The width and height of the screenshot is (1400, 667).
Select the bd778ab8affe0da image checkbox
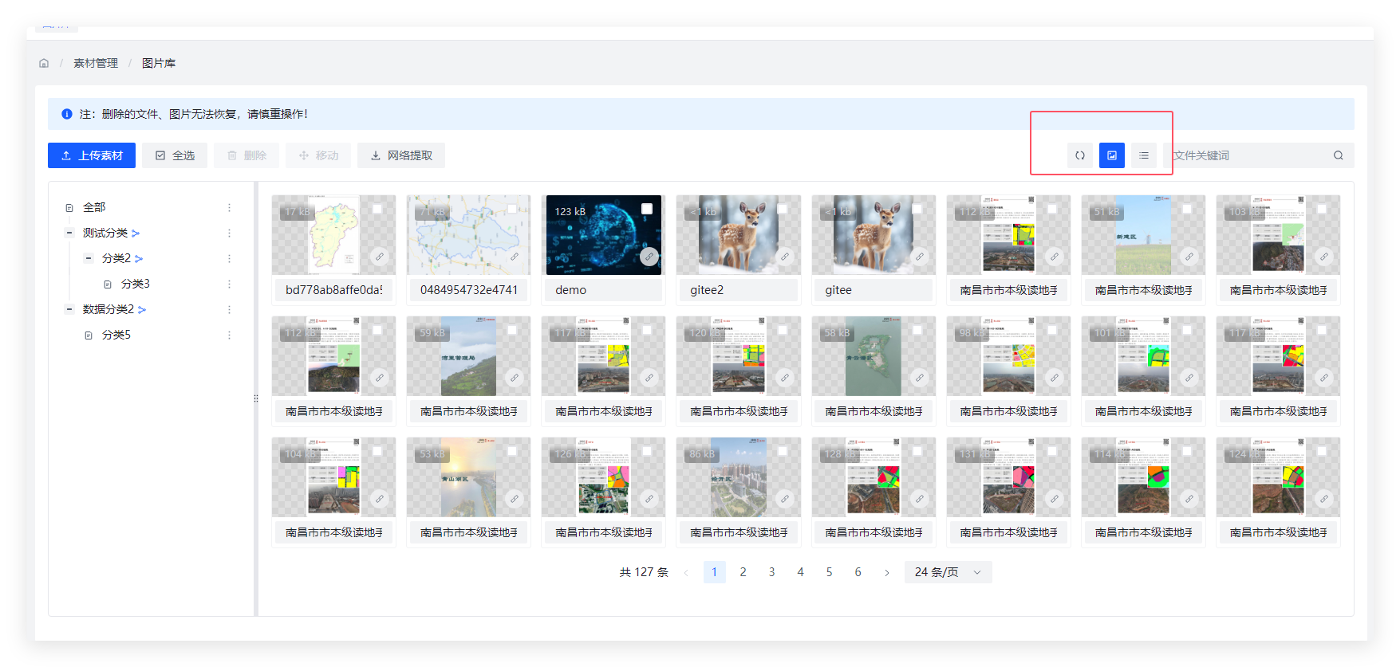(x=377, y=209)
